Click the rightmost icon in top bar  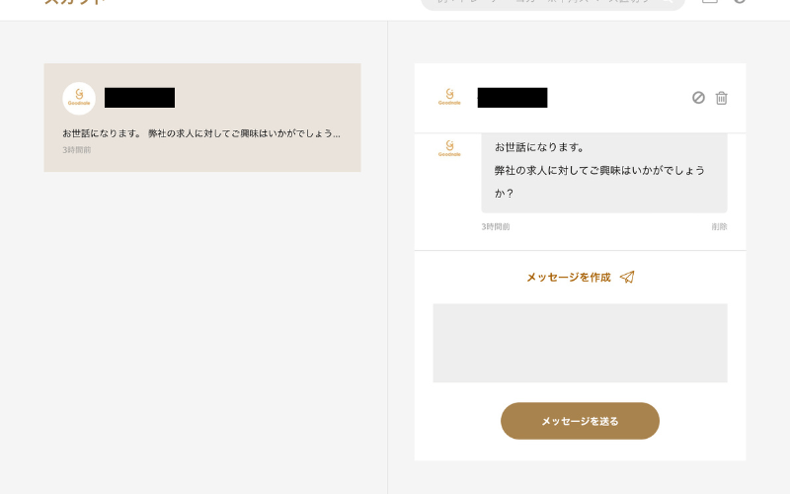coord(740,2)
